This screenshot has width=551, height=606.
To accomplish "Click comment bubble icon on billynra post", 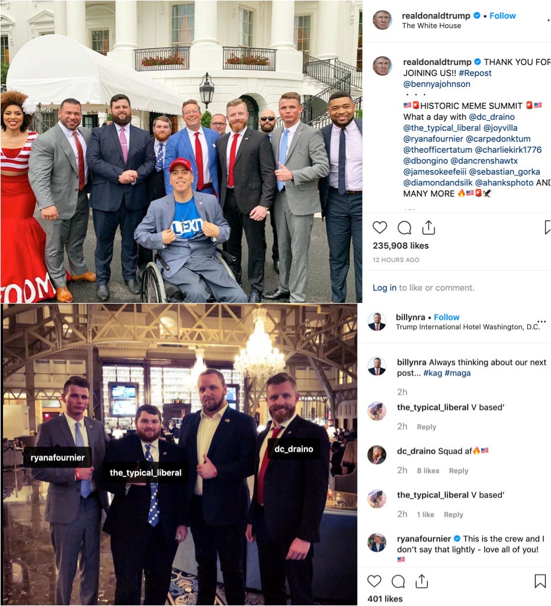I will 398,581.
